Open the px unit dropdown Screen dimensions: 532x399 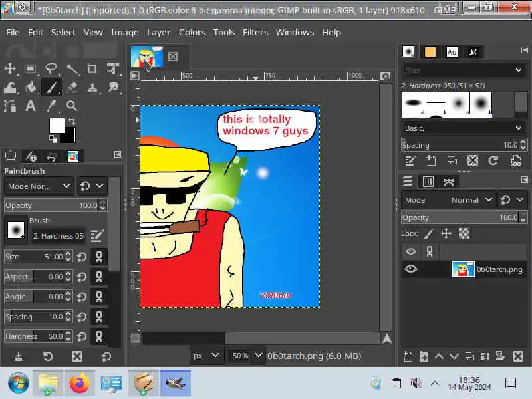pyautogui.click(x=206, y=356)
